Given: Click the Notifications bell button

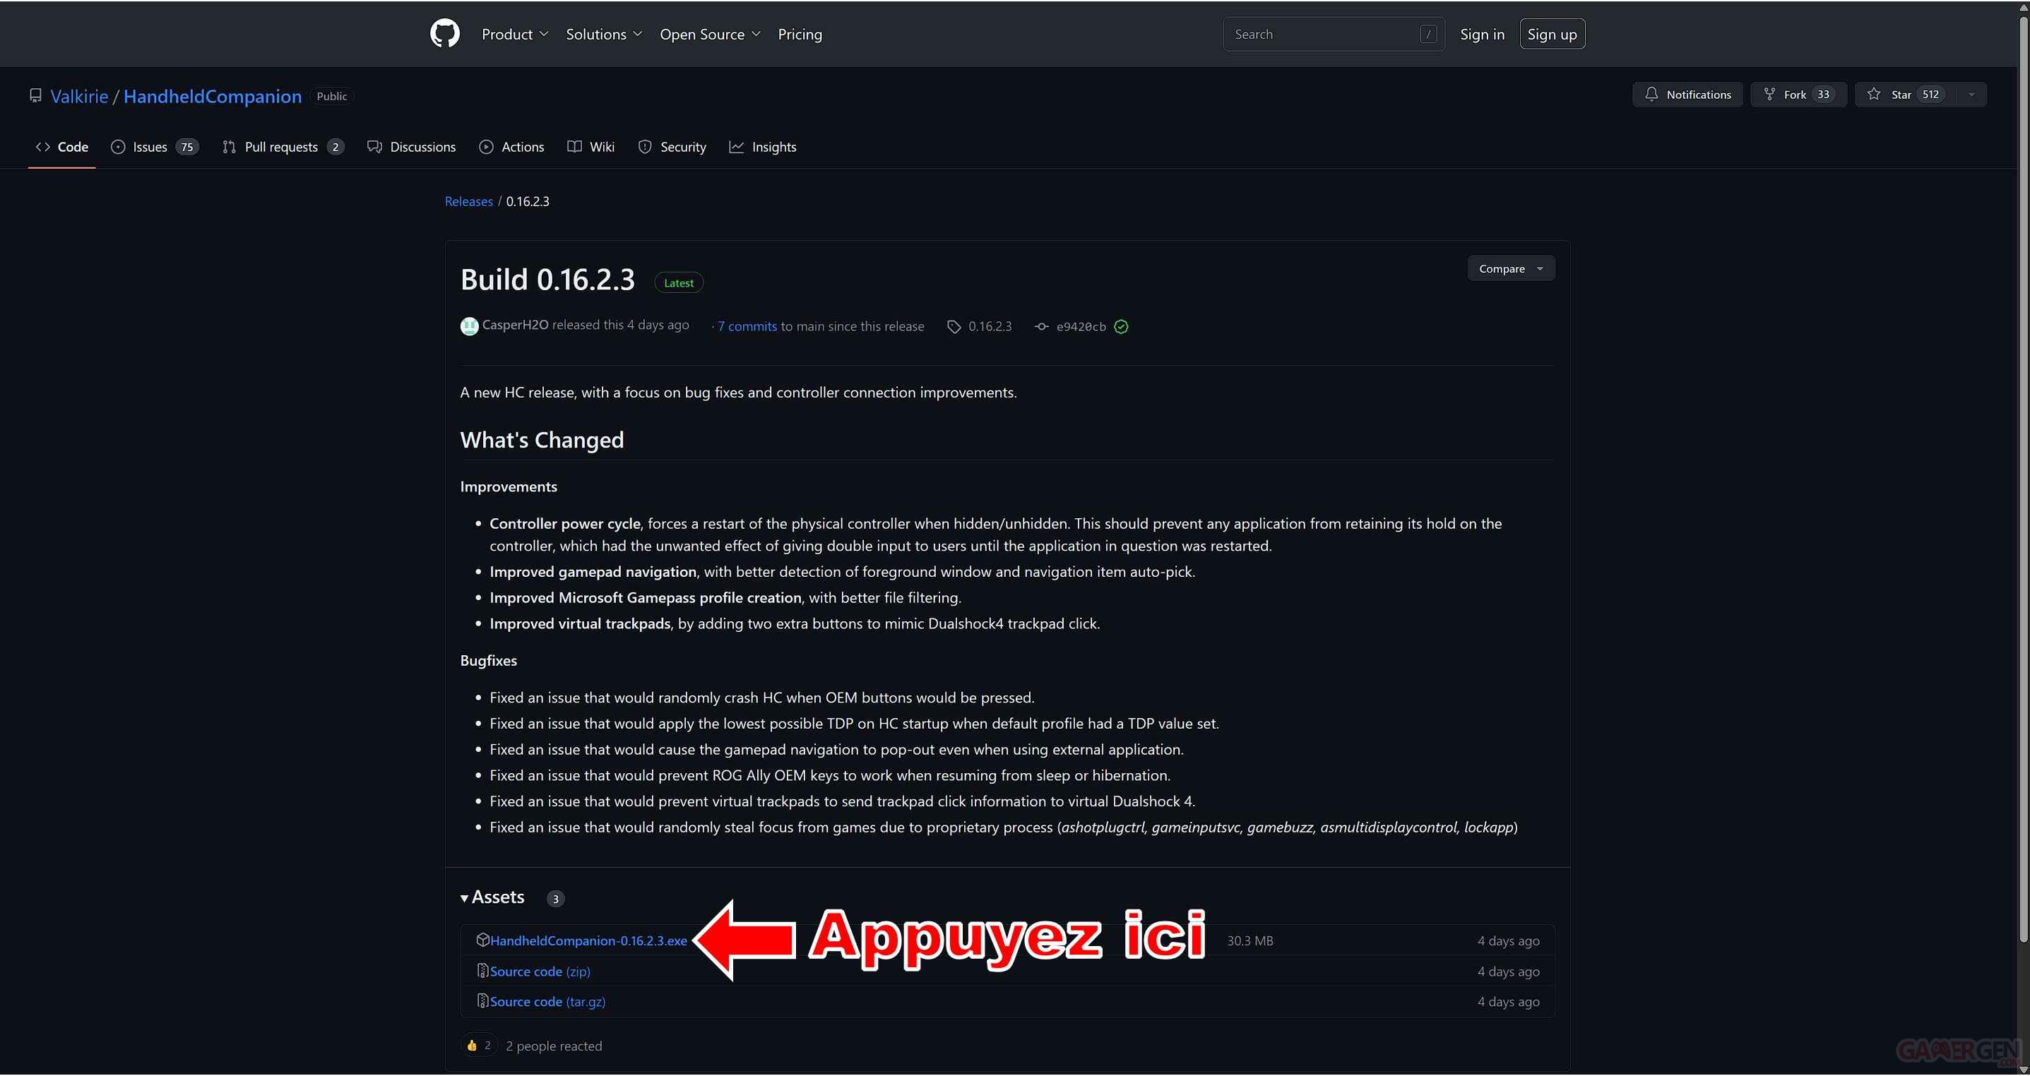Looking at the screenshot, I should (1687, 95).
